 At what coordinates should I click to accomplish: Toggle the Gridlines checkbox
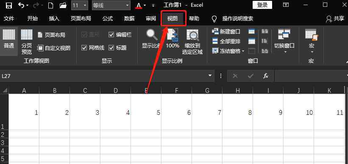[84, 48]
